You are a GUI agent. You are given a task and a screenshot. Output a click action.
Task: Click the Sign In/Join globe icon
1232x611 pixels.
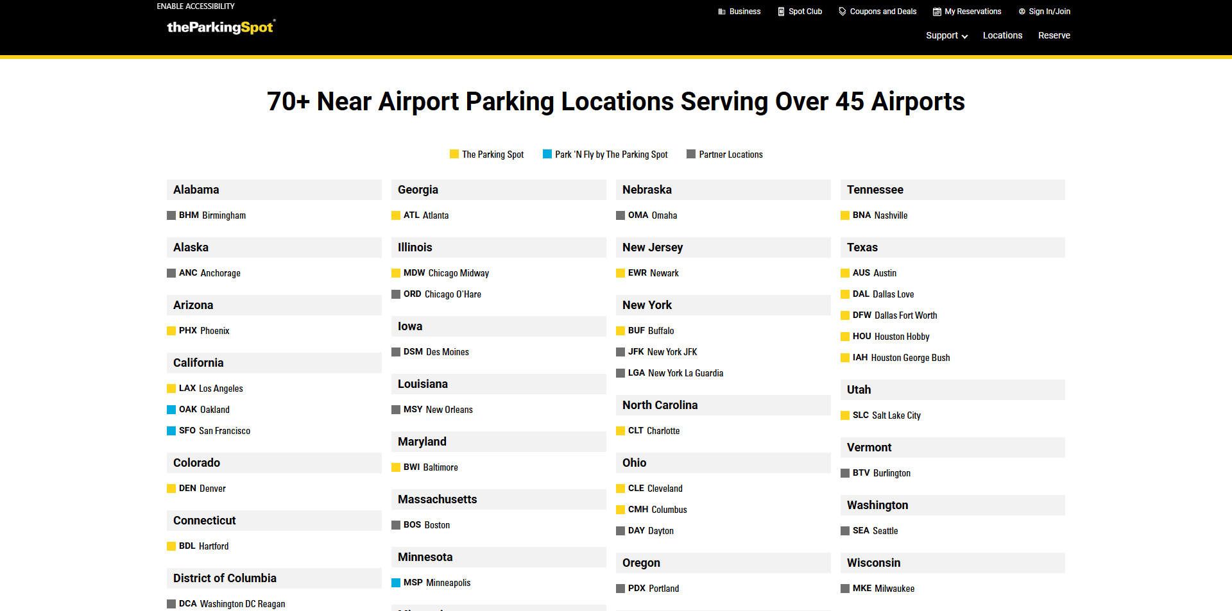coord(1021,11)
